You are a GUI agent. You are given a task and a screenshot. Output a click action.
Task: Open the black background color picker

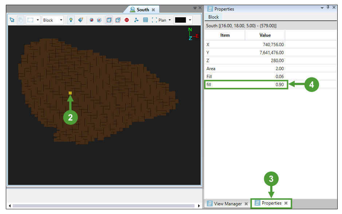tap(183, 20)
